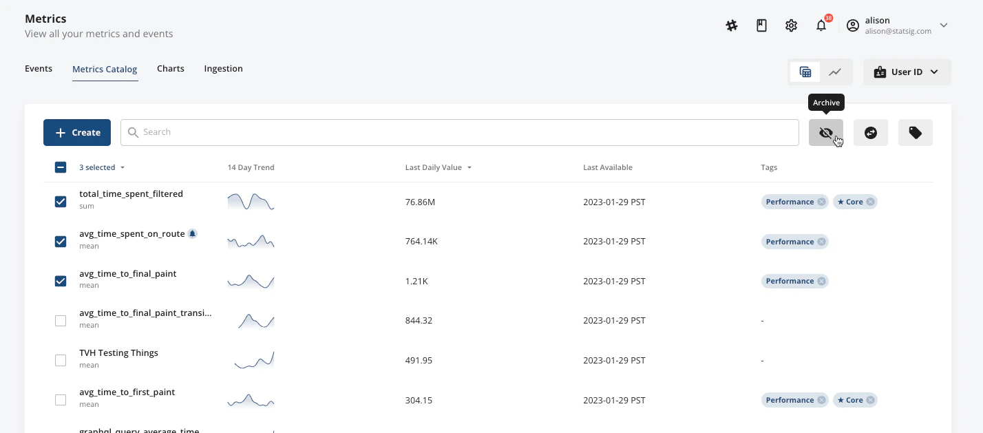
Task: Click the 491.95 daily value
Action: (419, 360)
